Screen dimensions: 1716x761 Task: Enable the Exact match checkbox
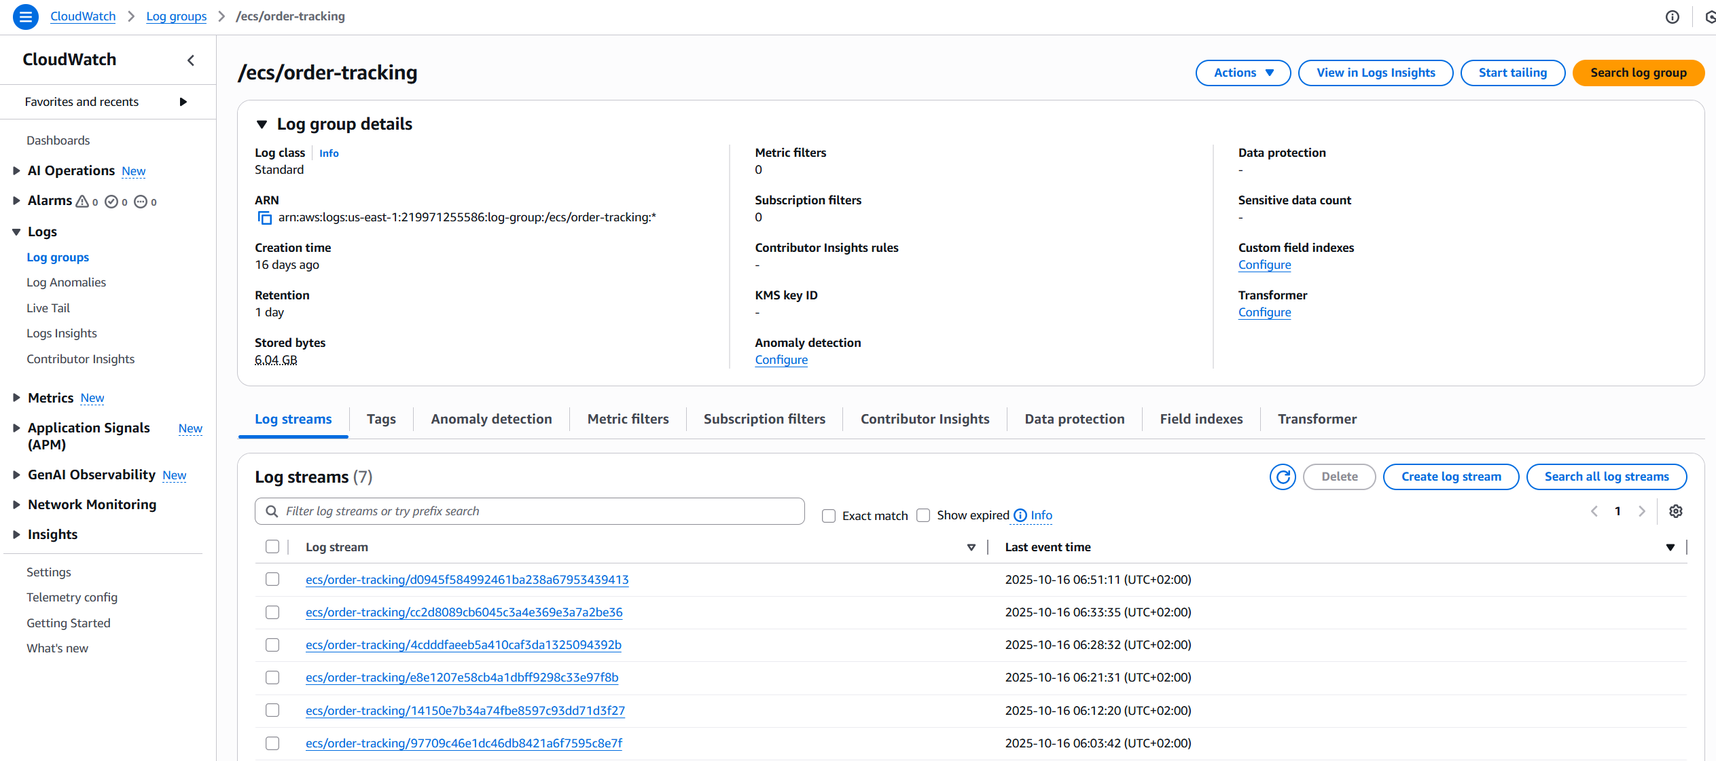pyautogui.click(x=829, y=515)
